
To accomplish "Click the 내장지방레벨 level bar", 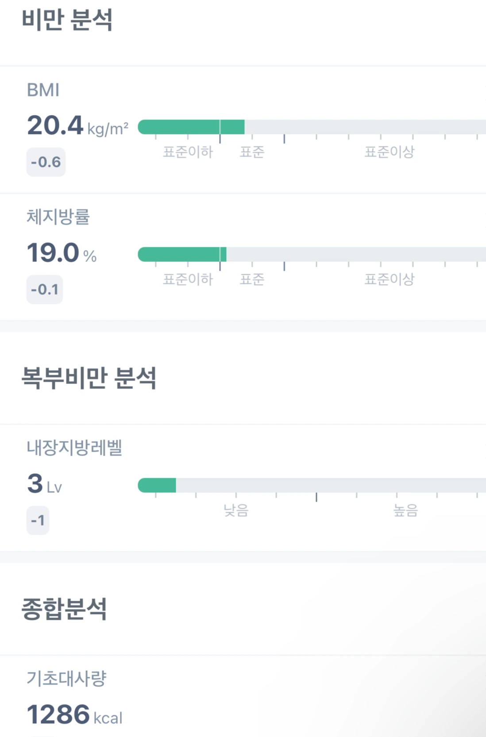I will click(x=312, y=485).
